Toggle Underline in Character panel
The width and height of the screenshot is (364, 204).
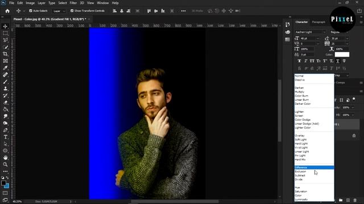[338, 61]
